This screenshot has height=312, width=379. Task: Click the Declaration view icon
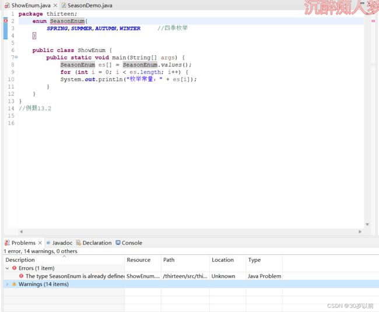[78, 243]
